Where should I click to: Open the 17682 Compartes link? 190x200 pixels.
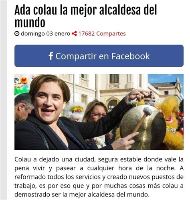(102, 34)
